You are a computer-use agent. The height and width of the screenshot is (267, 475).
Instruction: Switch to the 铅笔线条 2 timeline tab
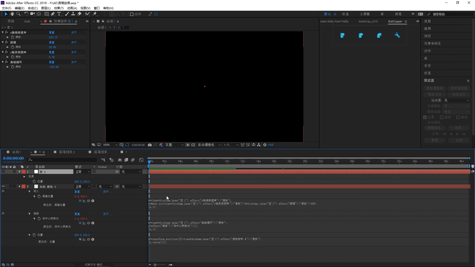click(67, 152)
